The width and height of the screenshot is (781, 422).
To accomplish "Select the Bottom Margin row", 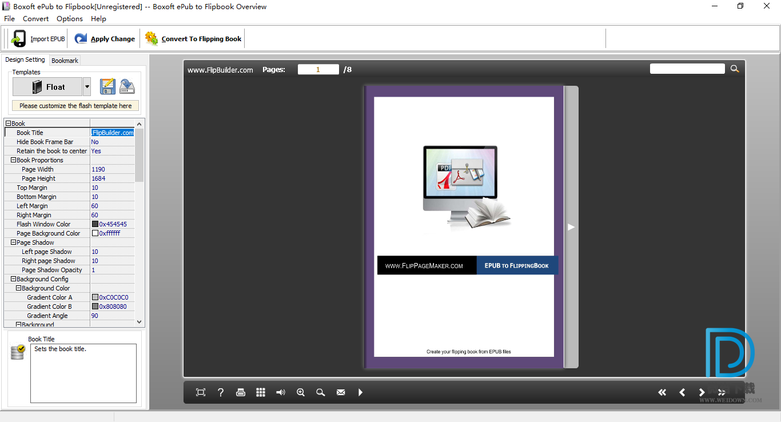I will coord(70,197).
